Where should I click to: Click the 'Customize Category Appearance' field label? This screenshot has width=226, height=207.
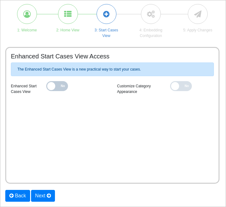click(x=134, y=89)
